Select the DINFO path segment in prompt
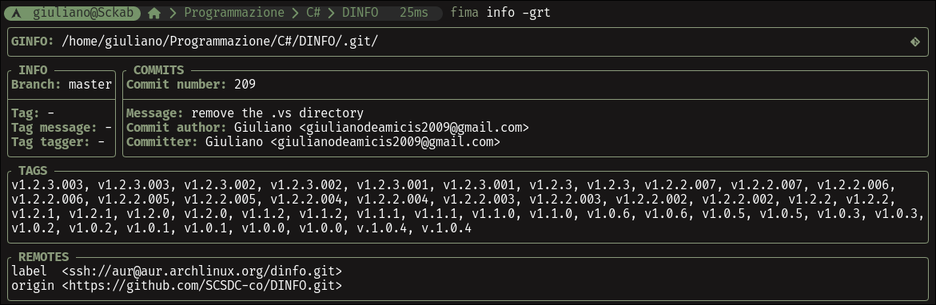The width and height of the screenshot is (936, 305). (x=360, y=13)
